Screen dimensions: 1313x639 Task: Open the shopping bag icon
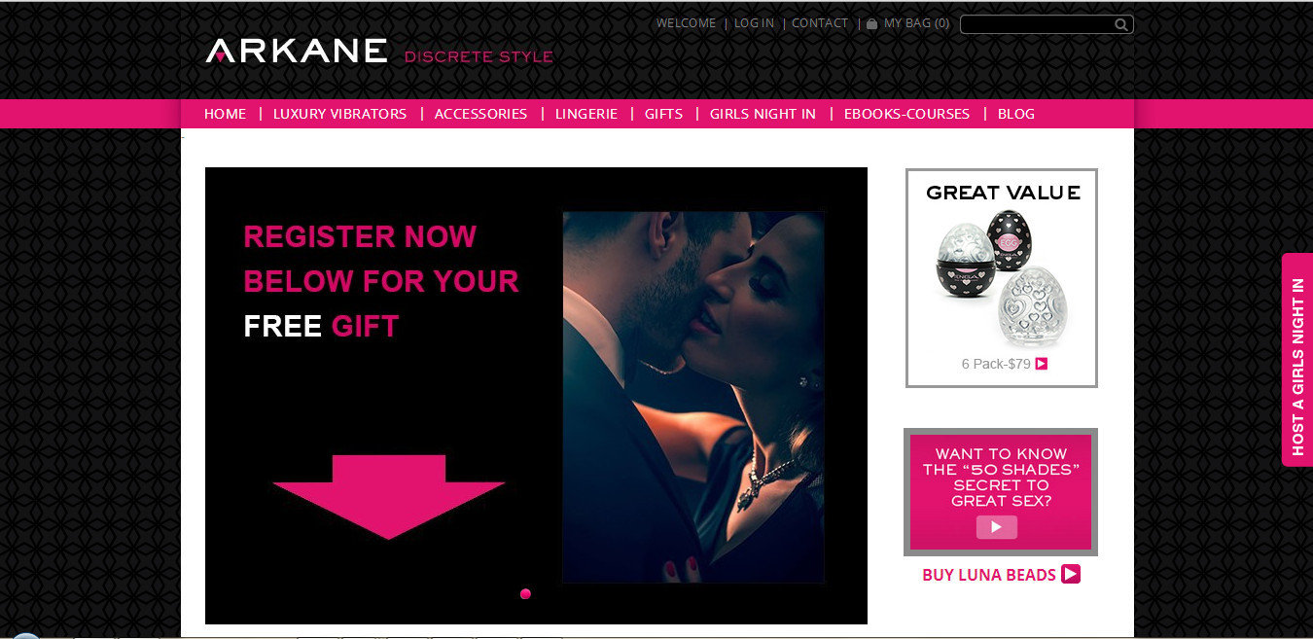coord(872,23)
